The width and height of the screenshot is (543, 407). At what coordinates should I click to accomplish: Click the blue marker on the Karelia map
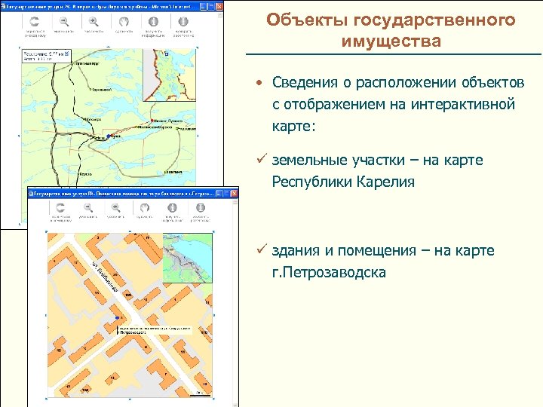tap(109, 136)
